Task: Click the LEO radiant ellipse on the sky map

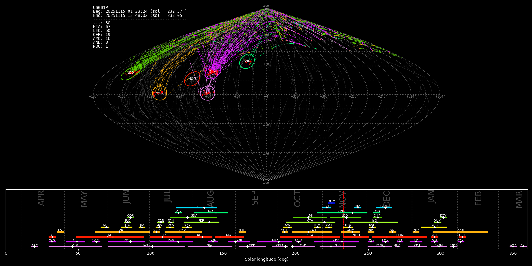Action: click(131, 73)
